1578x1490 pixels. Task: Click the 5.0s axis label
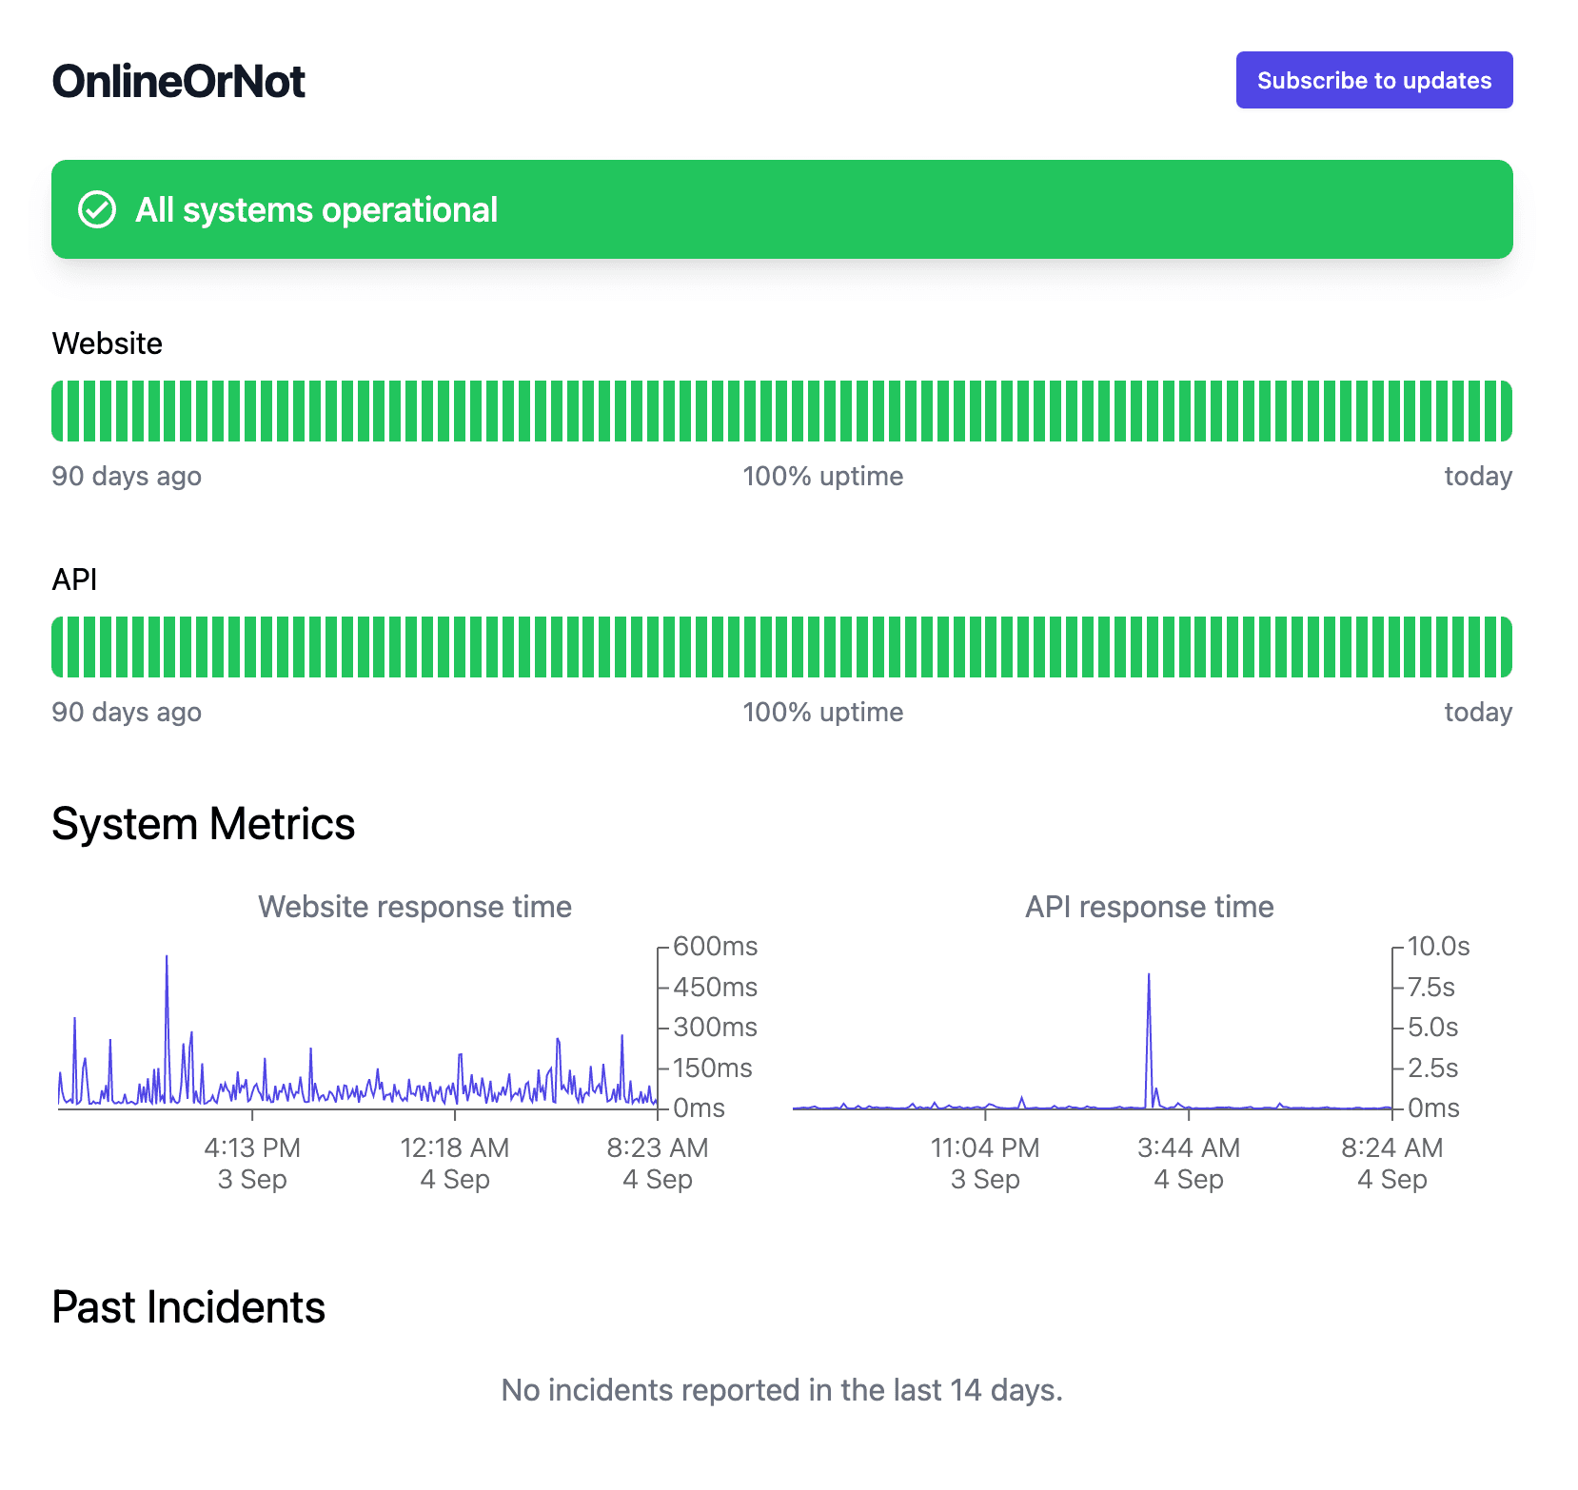tap(1433, 1028)
